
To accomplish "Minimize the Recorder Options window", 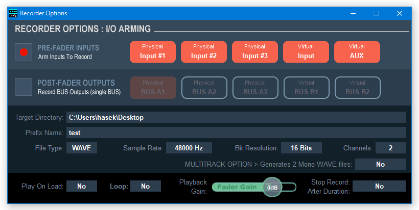I will (x=353, y=13).
